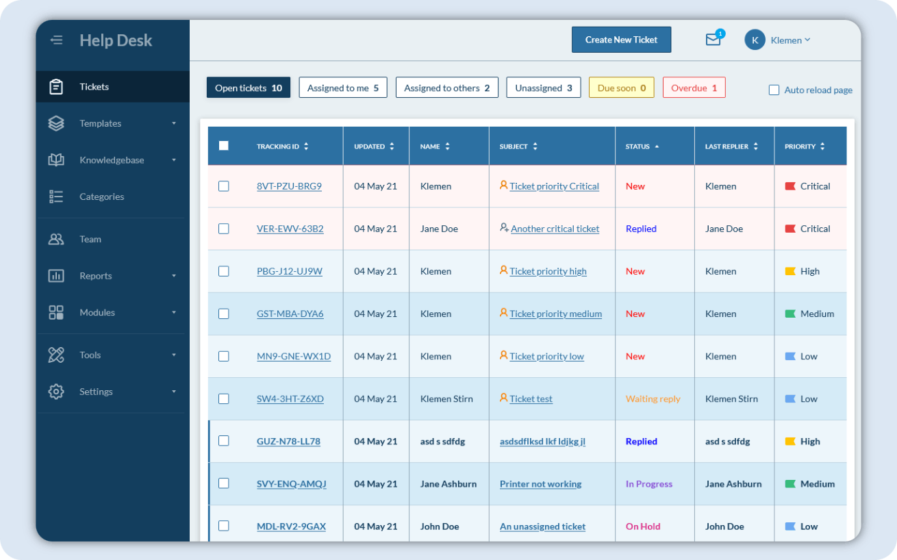
Task: Click the On Hold status text
Action: 643,526
